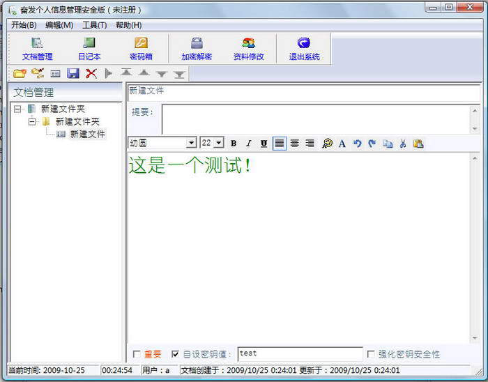Viewport: 488px width, 382px height.
Task: Move item to top arrow icon
Action: [126, 73]
